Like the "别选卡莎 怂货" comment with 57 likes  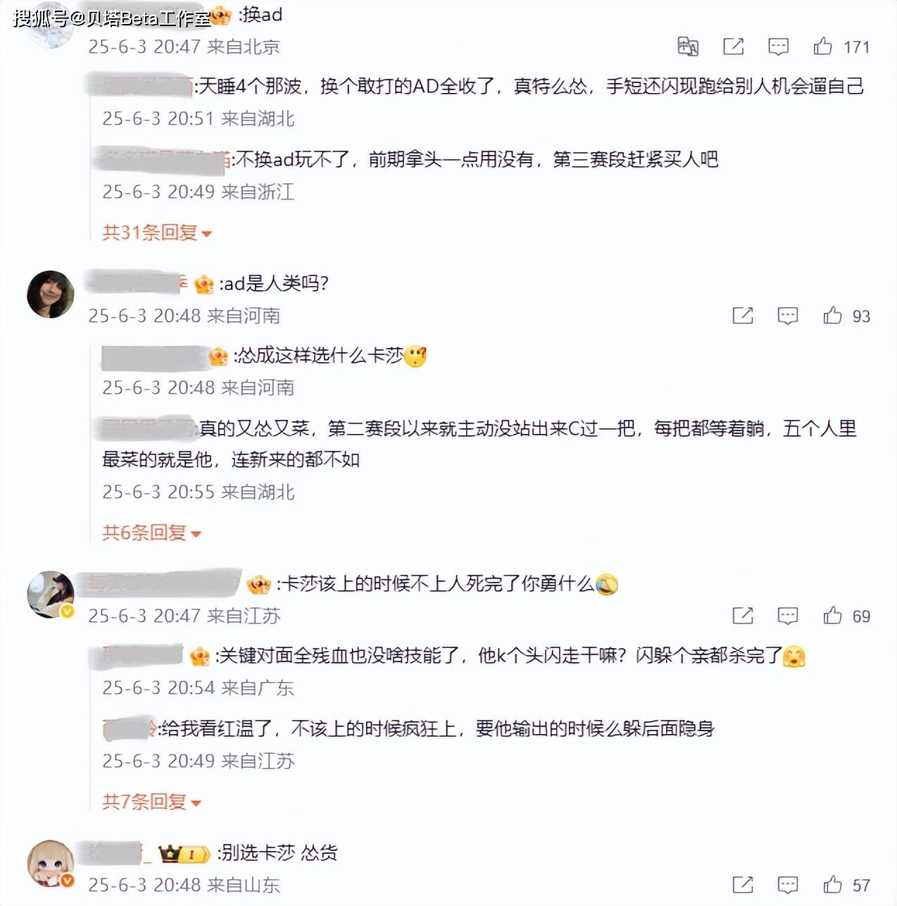coord(832,884)
